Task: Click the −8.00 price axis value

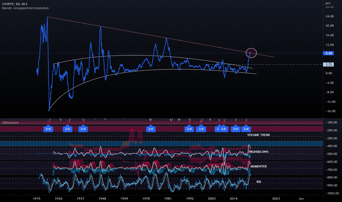Action: click(330, 92)
